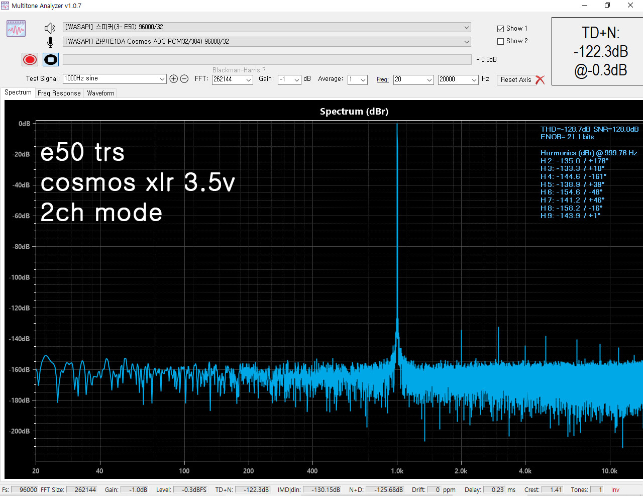643x496 pixels.
Task: Click the -0,3dB level readout text
Action: click(x=486, y=60)
